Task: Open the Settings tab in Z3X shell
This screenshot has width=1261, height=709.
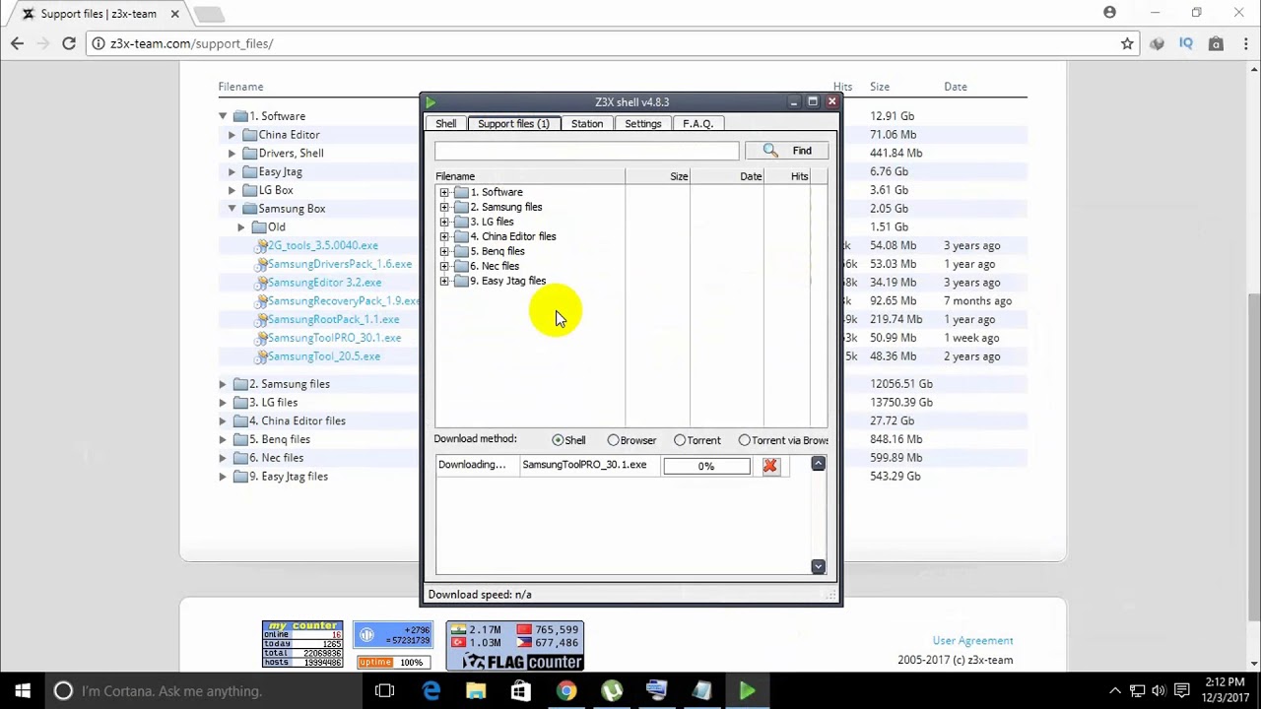Action: click(x=643, y=123)
